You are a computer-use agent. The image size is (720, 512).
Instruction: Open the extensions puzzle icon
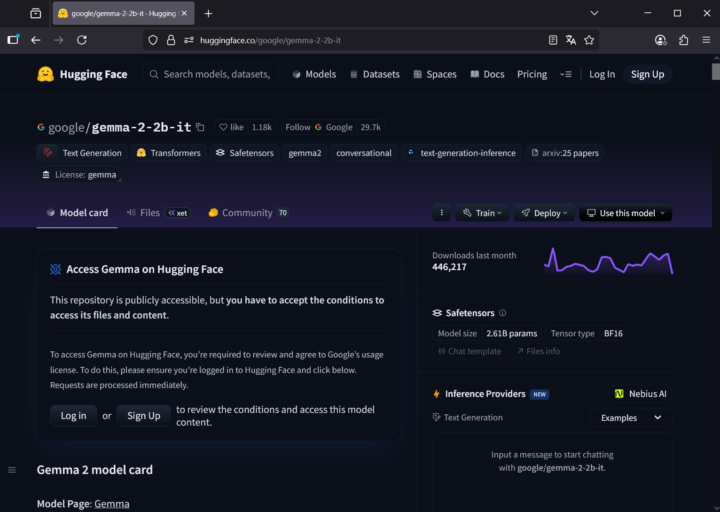click(x=684, y=40)
